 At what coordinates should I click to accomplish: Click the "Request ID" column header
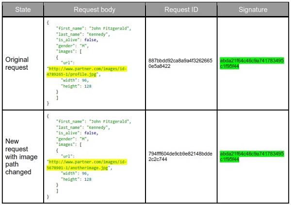[181, 9]
